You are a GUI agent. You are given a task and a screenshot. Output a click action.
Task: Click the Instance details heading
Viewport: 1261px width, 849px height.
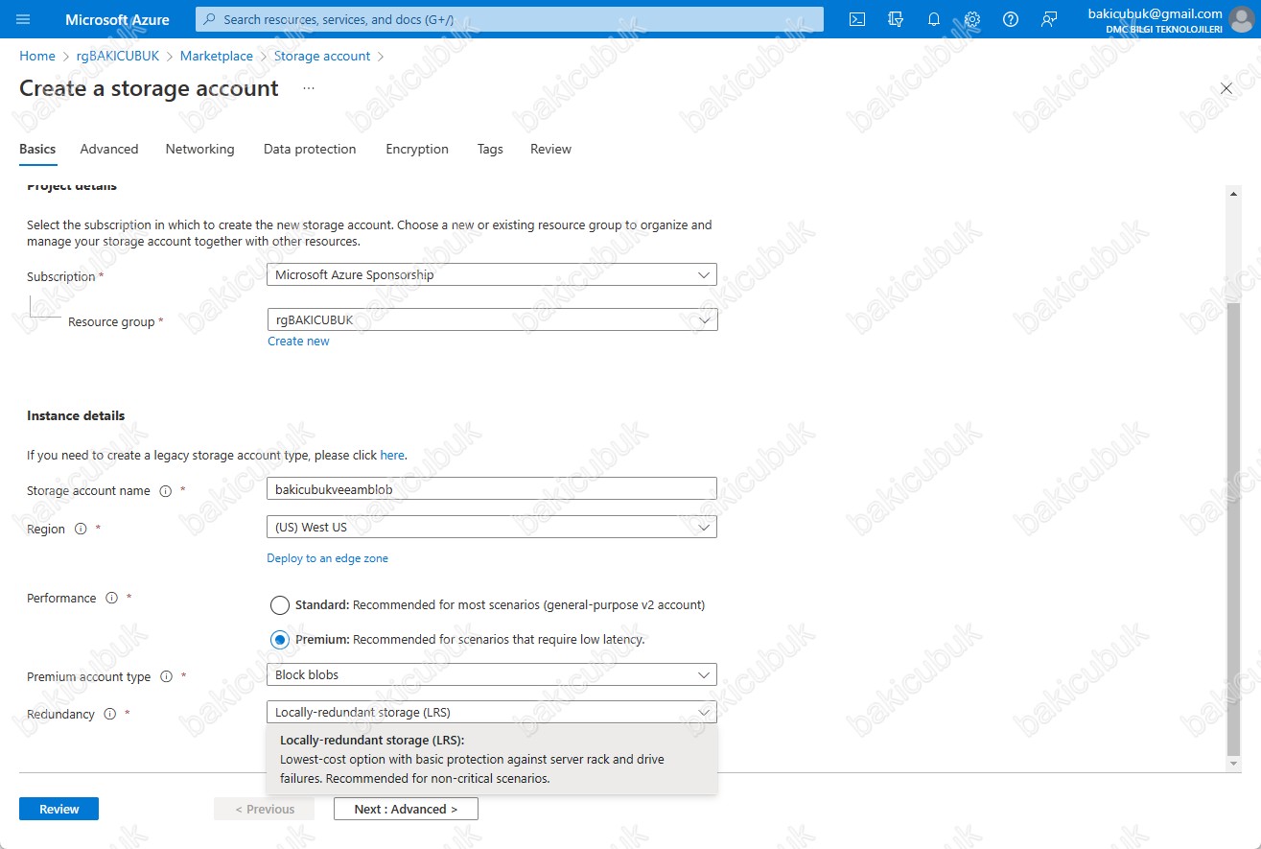[76, 416]
